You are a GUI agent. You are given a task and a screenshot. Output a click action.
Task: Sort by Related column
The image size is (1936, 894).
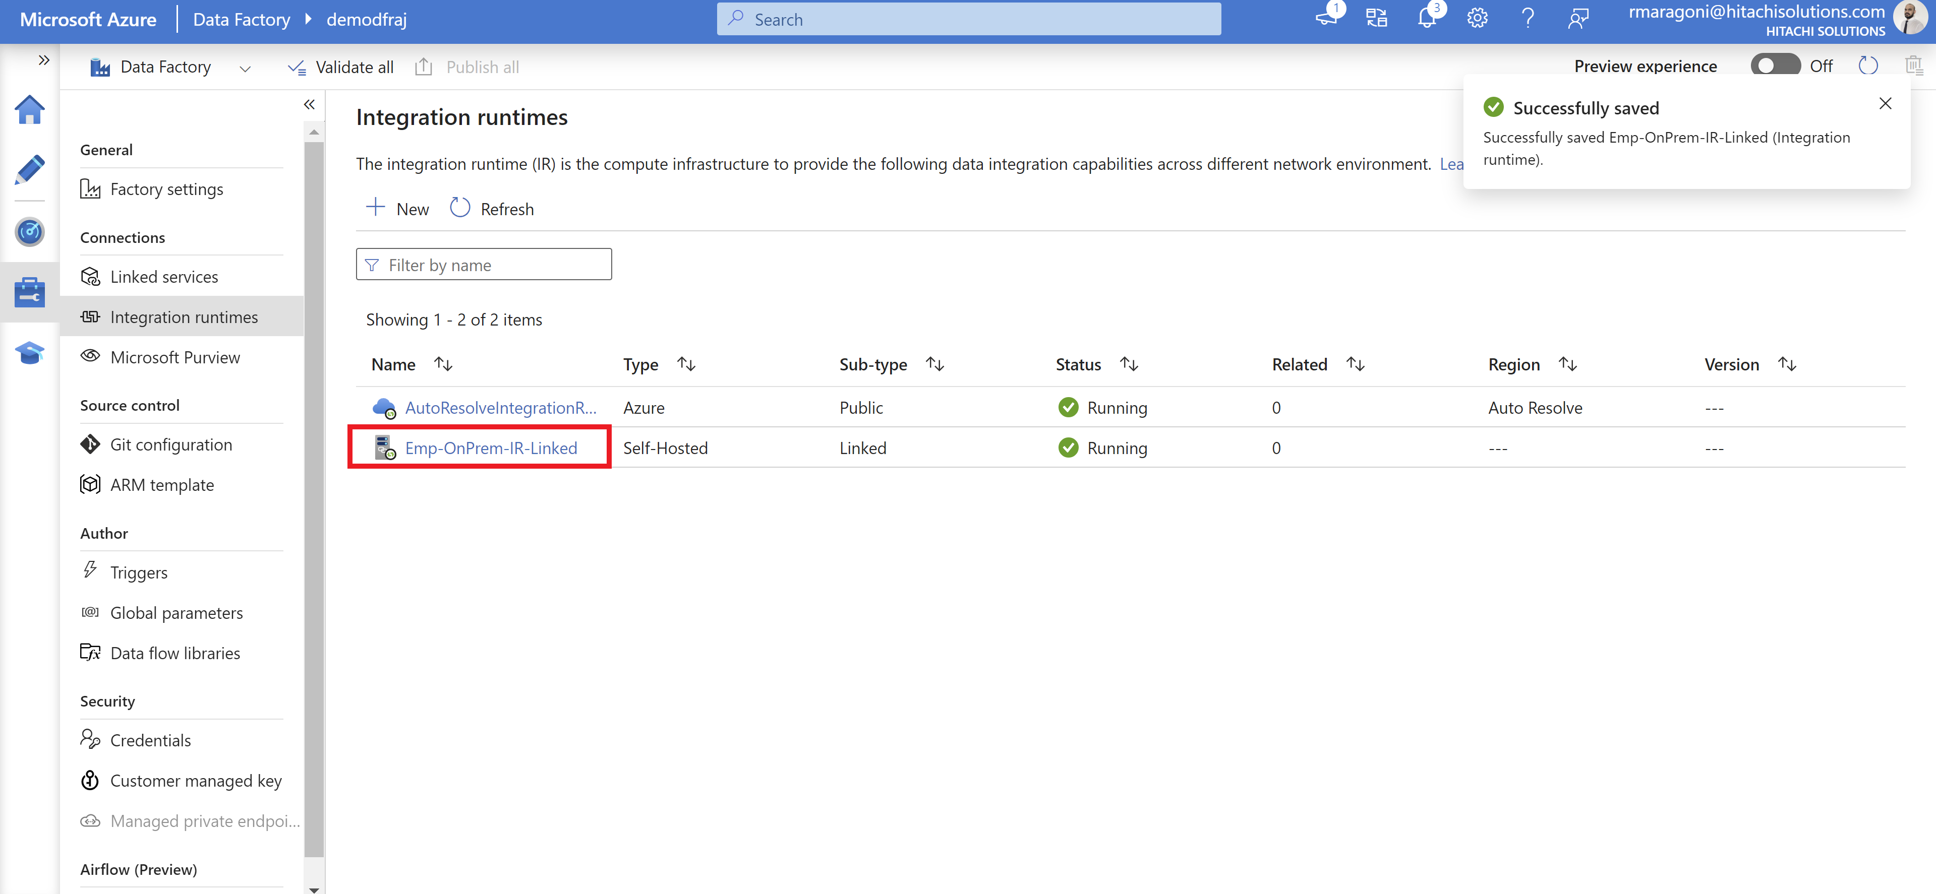1355,364
